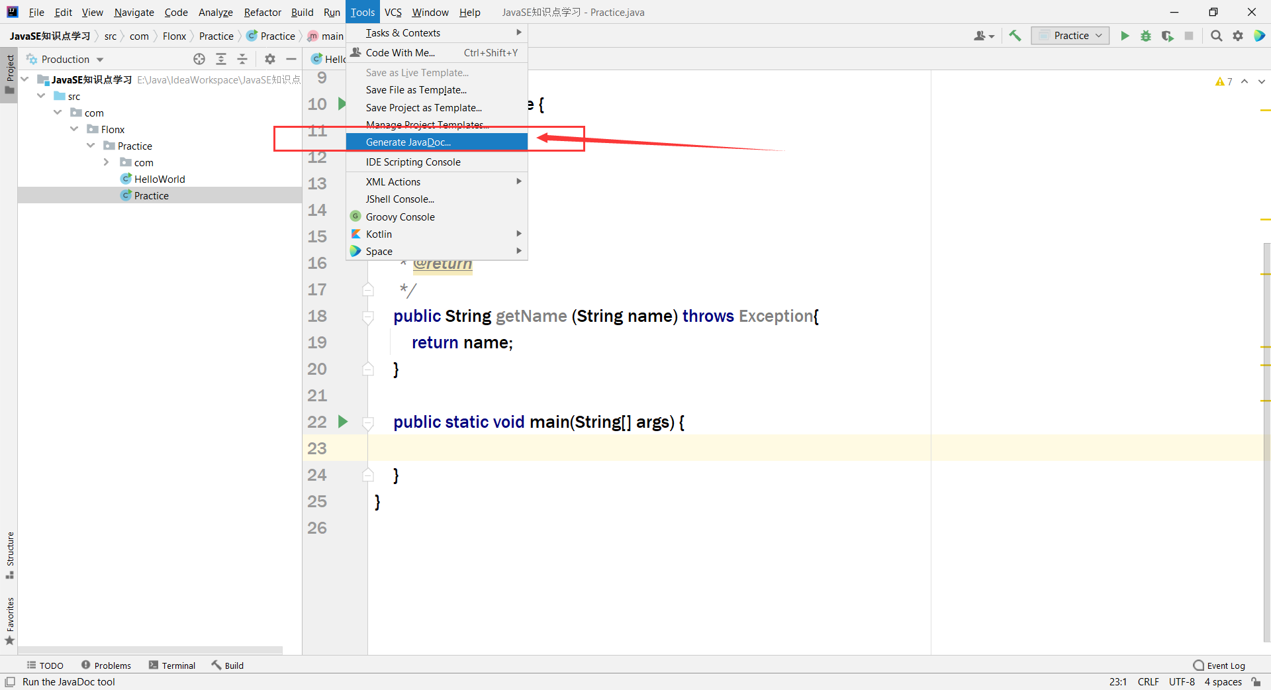
Task: Collapse the com folder under src
Action: click(58, 113)
